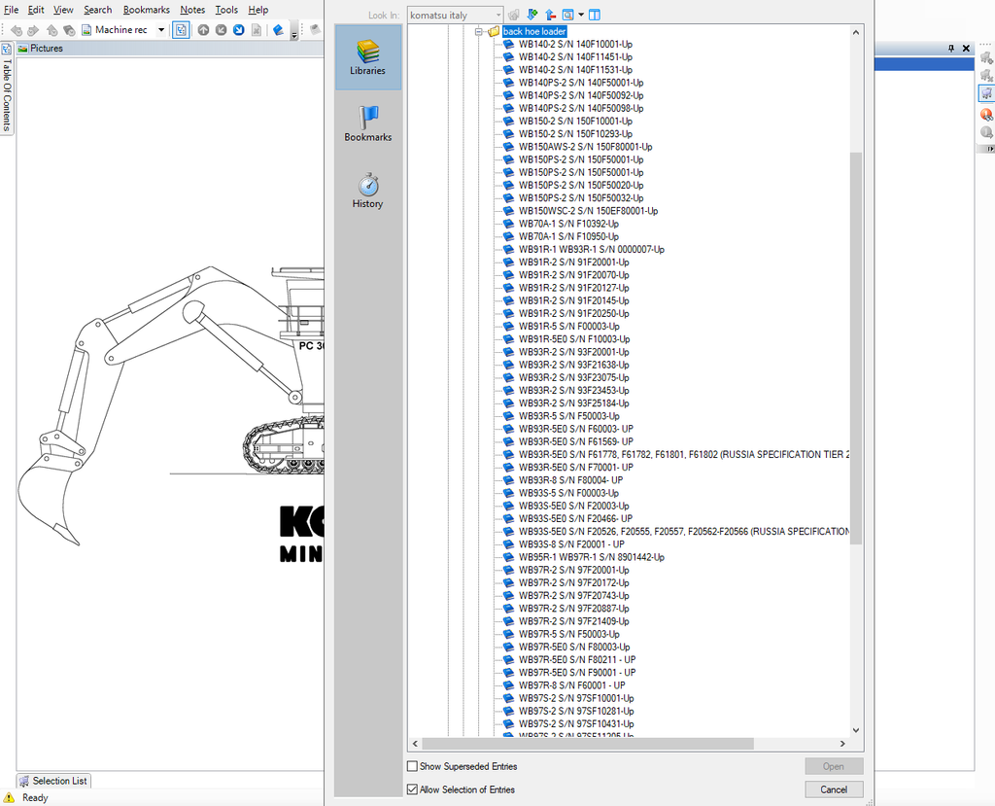Click the Cancel button in the dialog
Screen dimensions: 995x806
(834, 789)
